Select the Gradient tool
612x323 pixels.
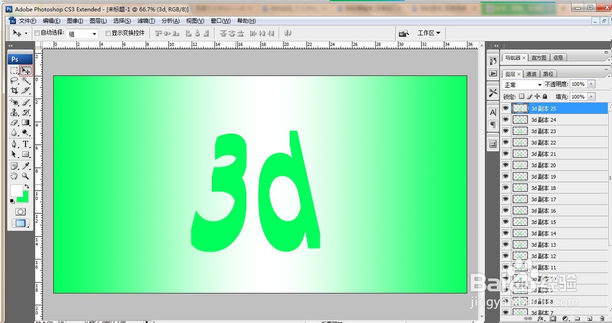coord(26,123)
